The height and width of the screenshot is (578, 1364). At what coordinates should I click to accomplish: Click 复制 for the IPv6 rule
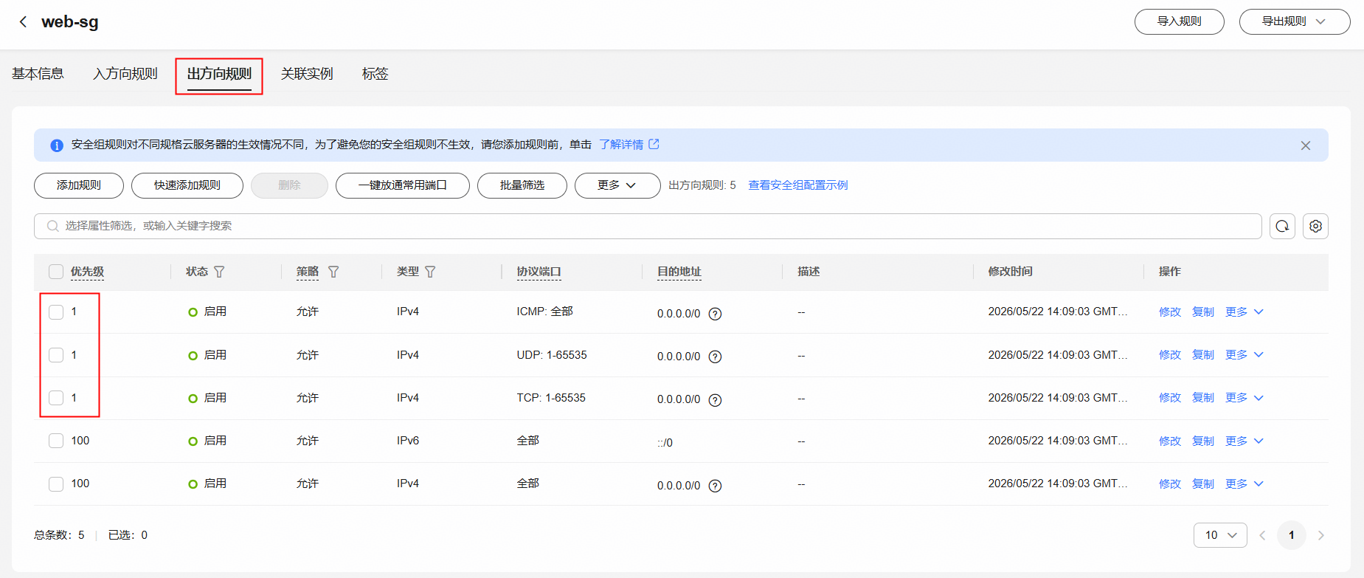pos(1203,441)
